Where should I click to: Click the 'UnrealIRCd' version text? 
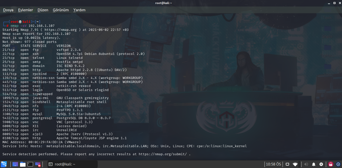(67, 130)
